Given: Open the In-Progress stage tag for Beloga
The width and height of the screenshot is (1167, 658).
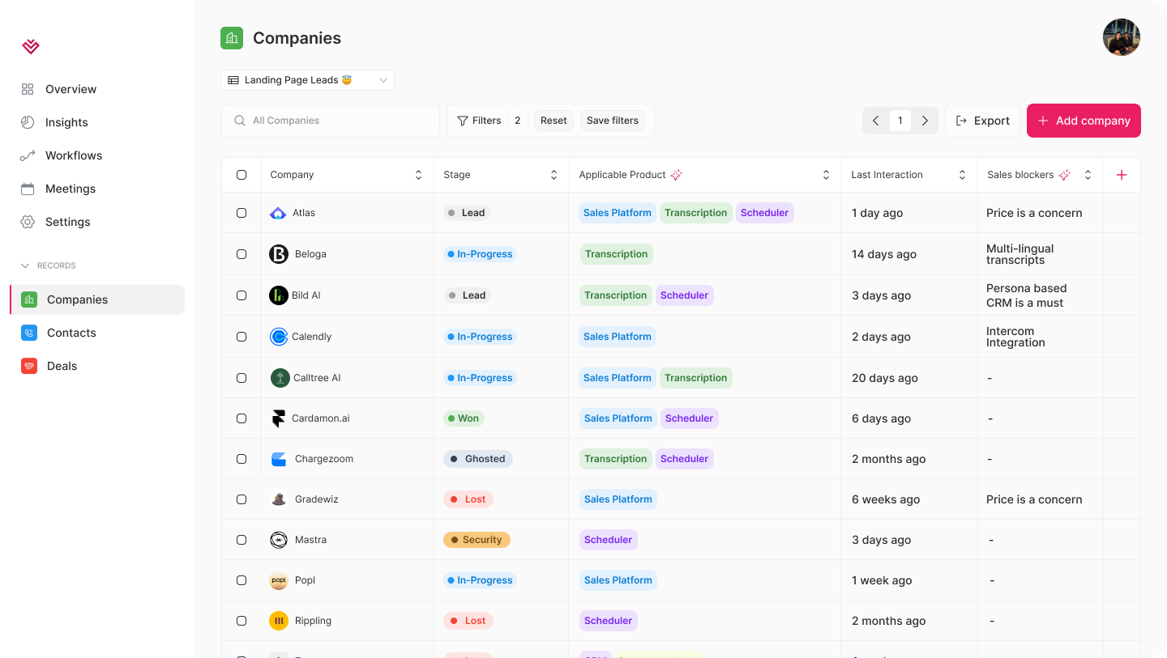Looking at the screenshot, I should (x=480, y=254).
